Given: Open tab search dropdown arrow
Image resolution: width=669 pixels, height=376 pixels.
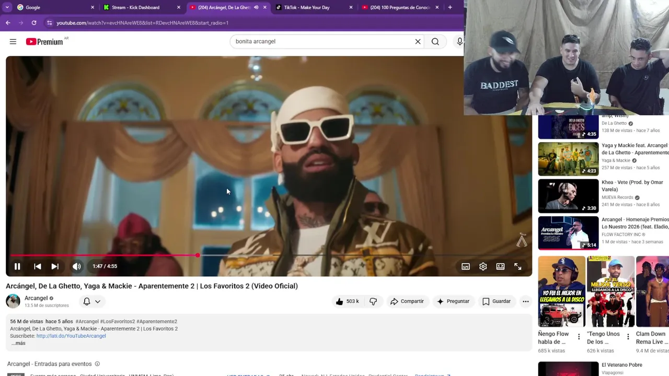Looking at the screenshot, I should click(x=7, y=7).
